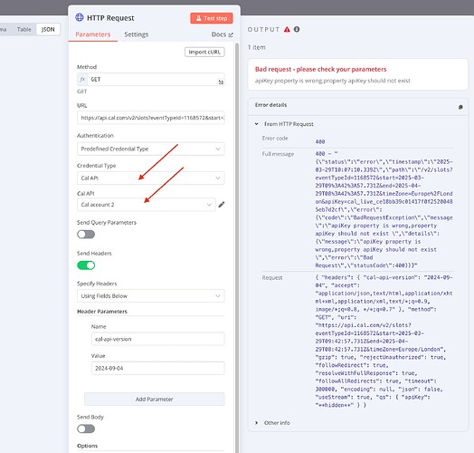Click the icon inside the Method field
This screenshot has width=474, height=453.
pyautogui.click(x=221, y=82)
